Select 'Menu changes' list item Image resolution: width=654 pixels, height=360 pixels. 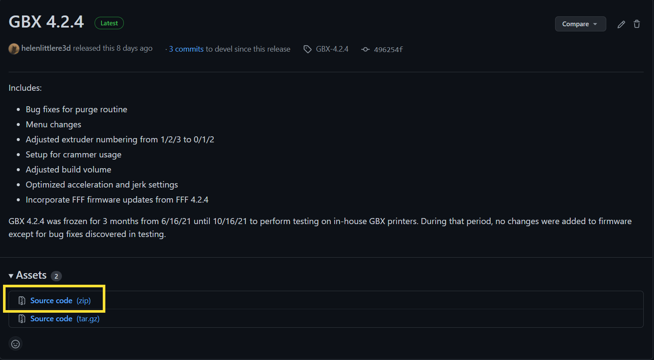click(x=53, y=124)
